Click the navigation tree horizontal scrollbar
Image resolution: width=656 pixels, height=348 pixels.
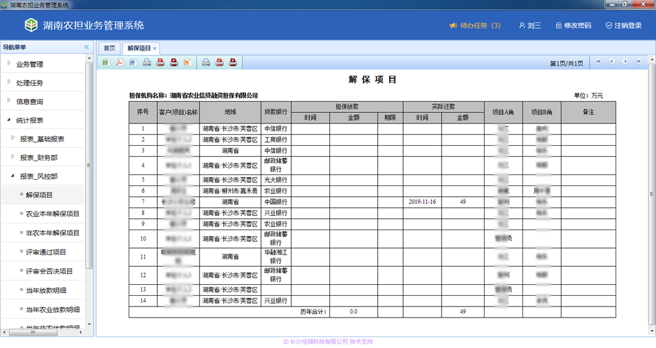pos(33,332)
